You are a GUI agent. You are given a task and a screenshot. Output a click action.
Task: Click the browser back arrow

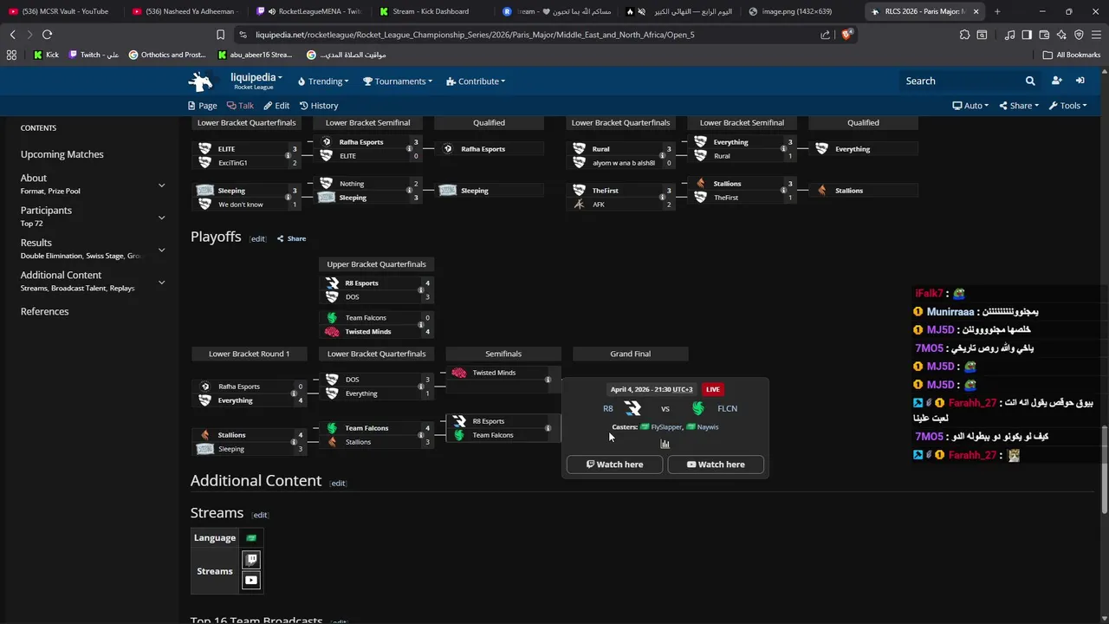[12, 35]
